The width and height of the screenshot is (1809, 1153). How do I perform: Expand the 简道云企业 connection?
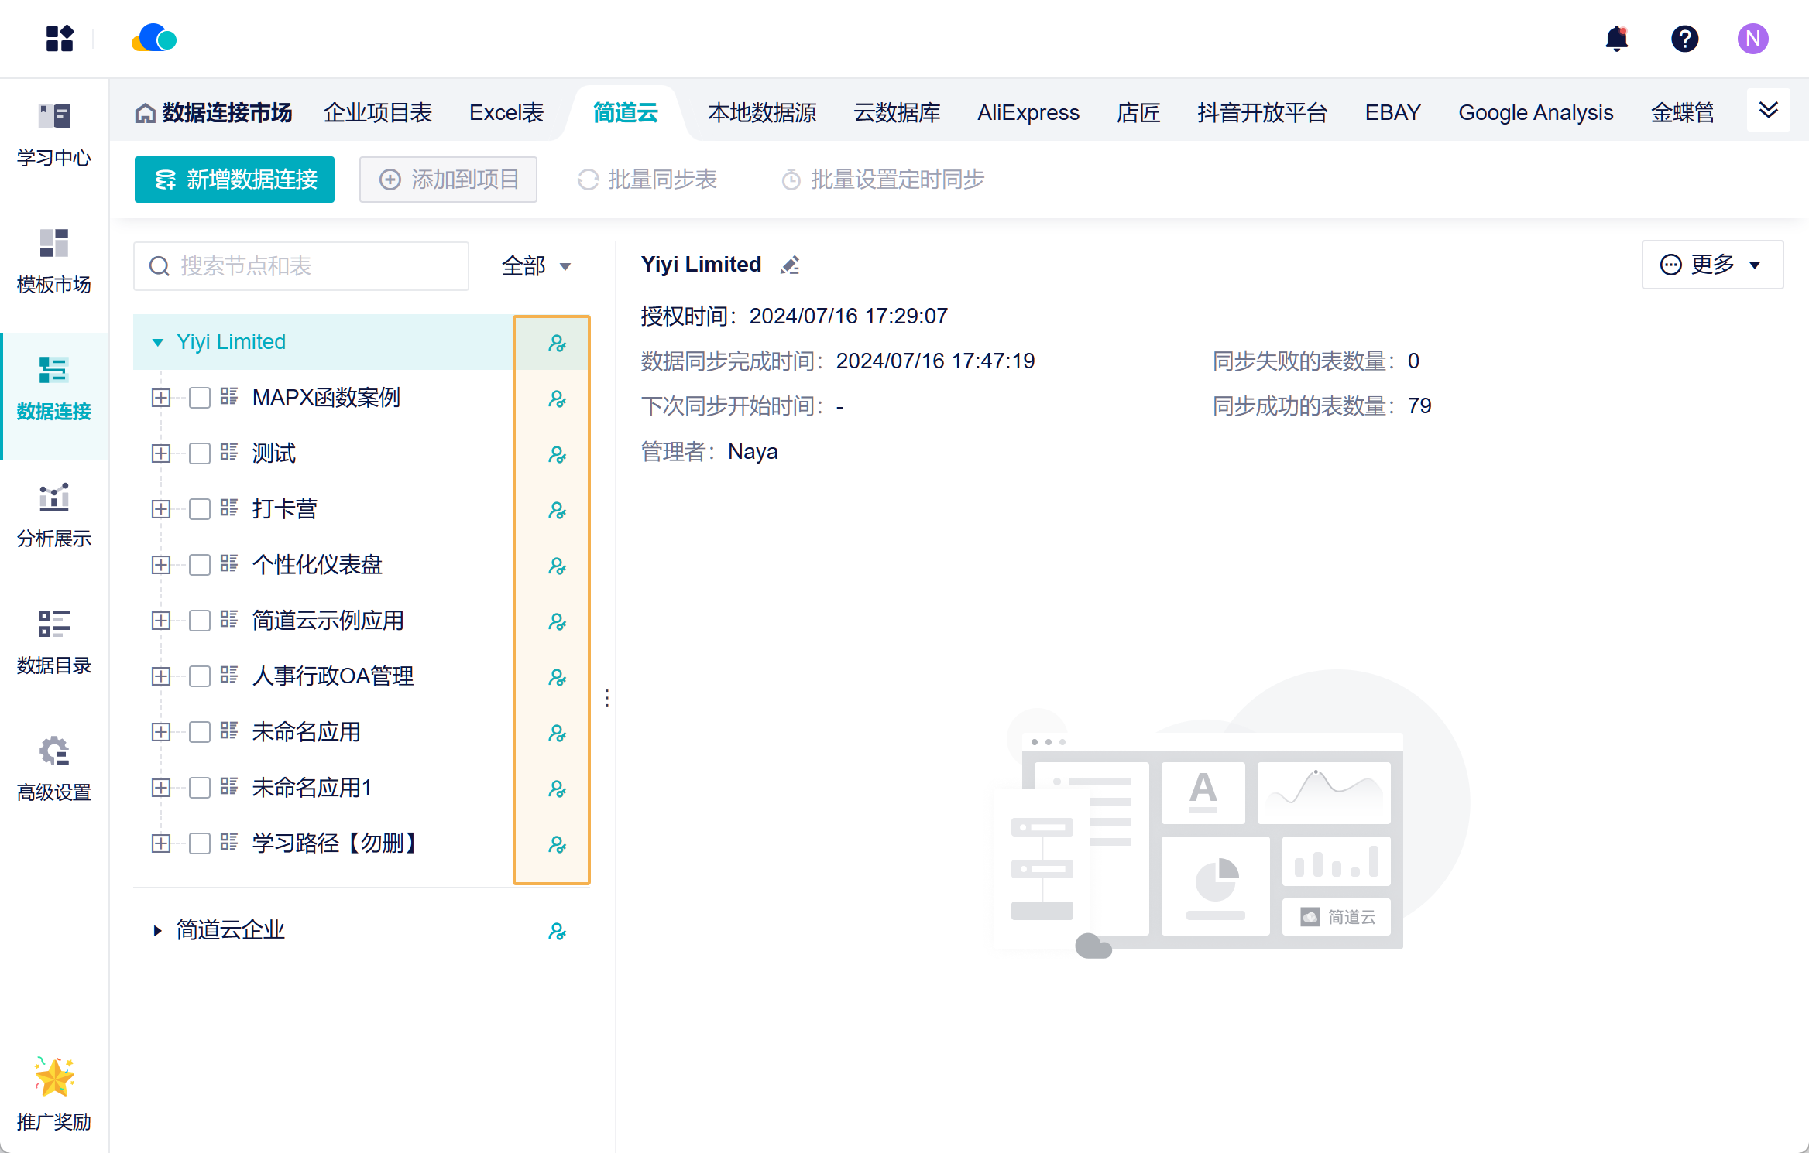(x=157, y=930)
